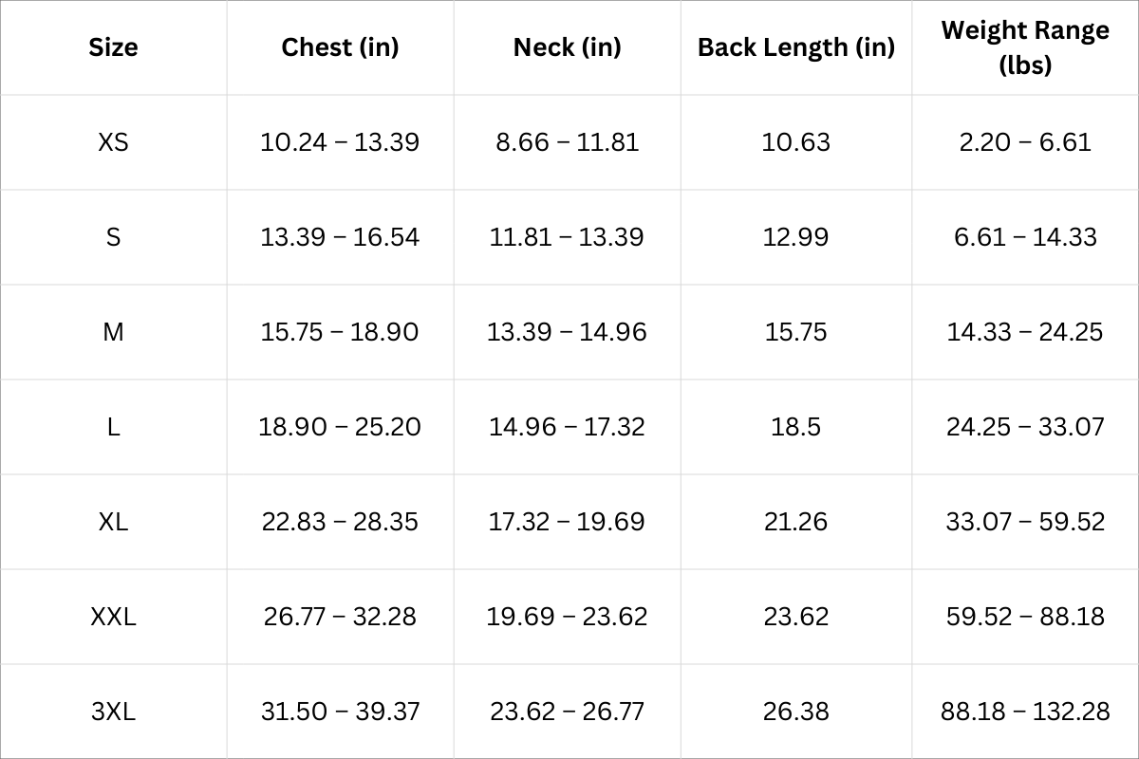Click the Weight Range (lbs) header
Image resolution: width=1139 pixels, height=759 pixels.
(x=1025, y=47)
